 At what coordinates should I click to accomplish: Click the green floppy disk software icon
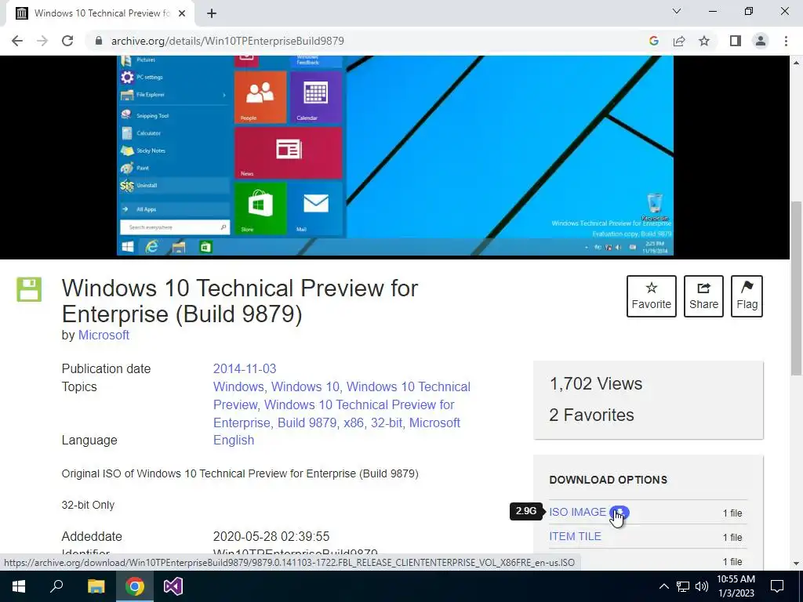tap(29, 289)
